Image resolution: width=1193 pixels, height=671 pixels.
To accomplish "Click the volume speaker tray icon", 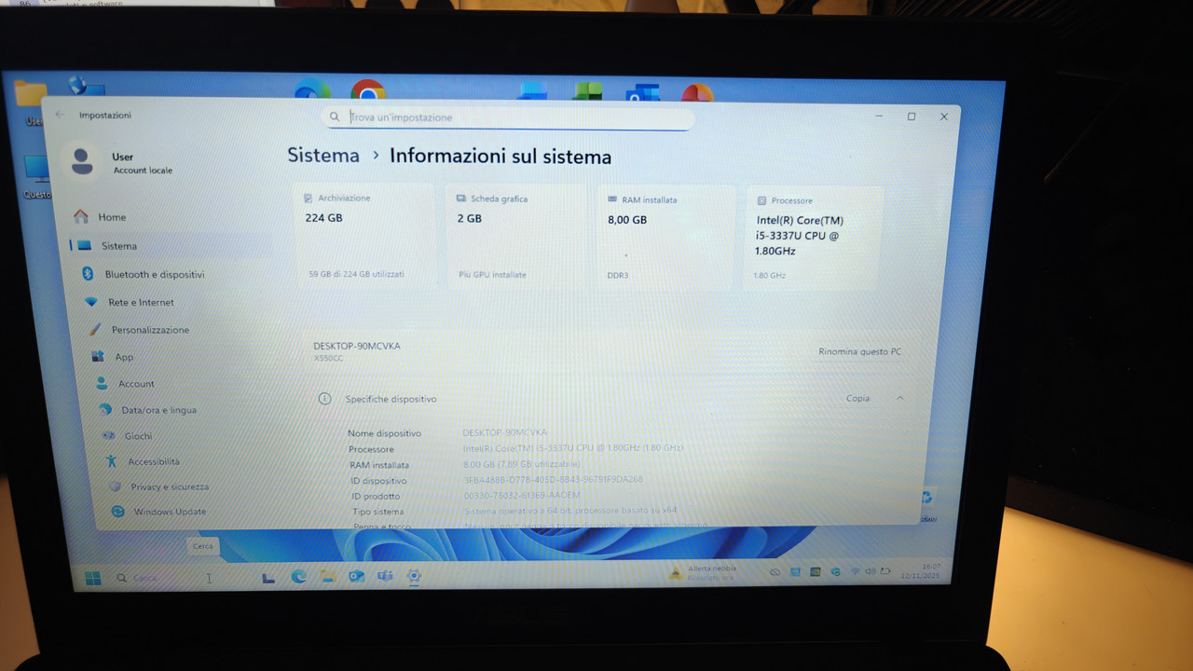I will [870, 571].
